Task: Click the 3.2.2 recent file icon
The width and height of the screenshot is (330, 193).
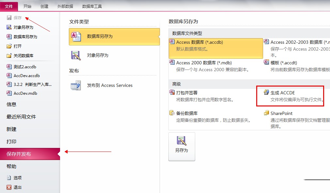Action: (x=9, y=84)
